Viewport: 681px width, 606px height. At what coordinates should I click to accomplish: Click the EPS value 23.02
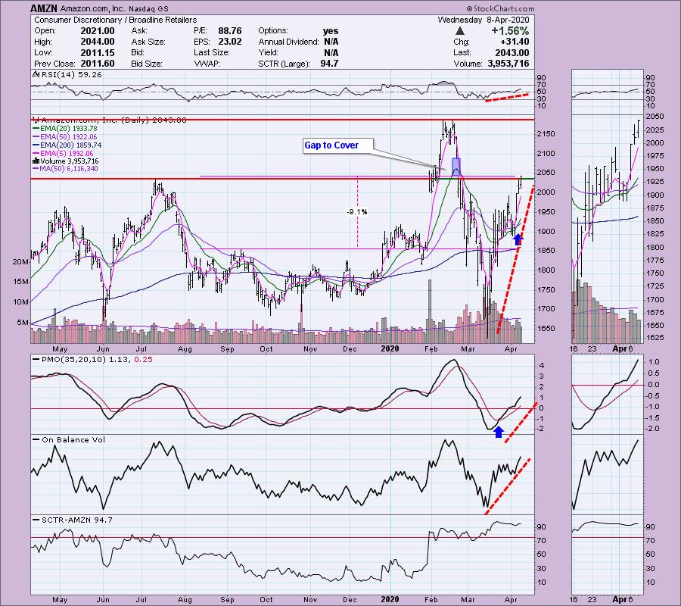click(x=230, y=42)
